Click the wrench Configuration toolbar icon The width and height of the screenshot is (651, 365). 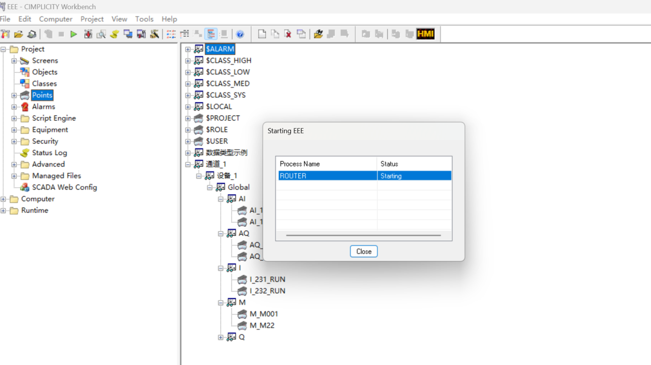[154, 34]
